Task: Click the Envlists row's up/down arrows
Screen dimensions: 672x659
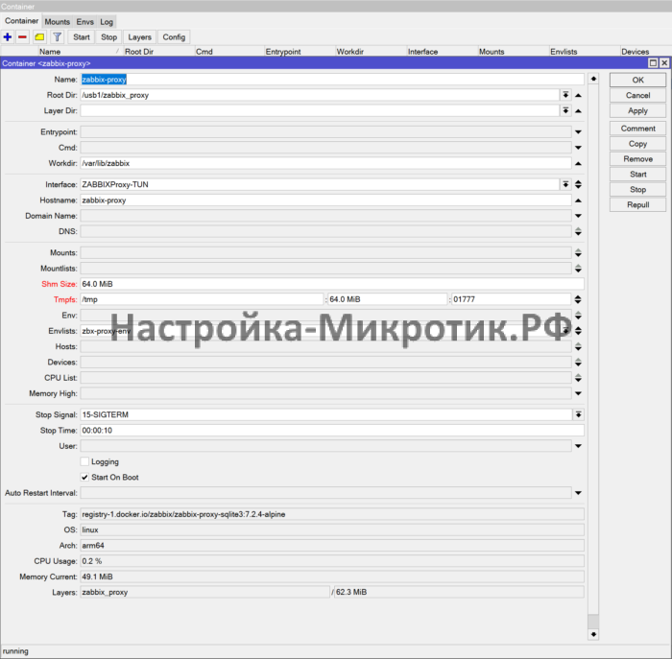Action: [578, 331]
